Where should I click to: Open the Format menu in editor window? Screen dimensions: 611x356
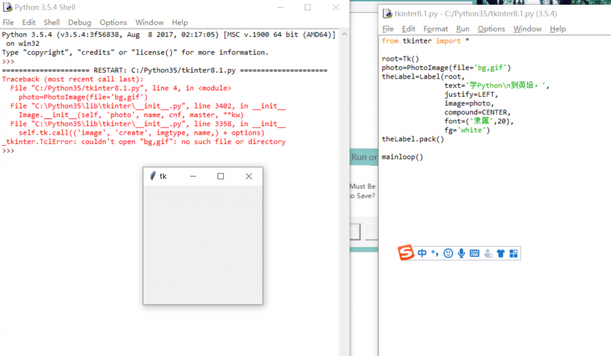[435, 29]
